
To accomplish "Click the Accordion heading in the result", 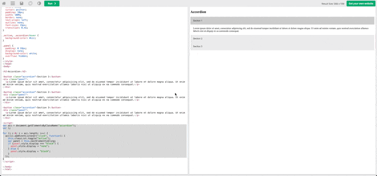I will coord(198,12).
